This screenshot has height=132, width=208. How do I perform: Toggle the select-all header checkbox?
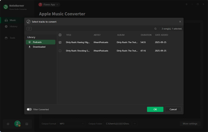pyautogui.click(x=60, y=35)
